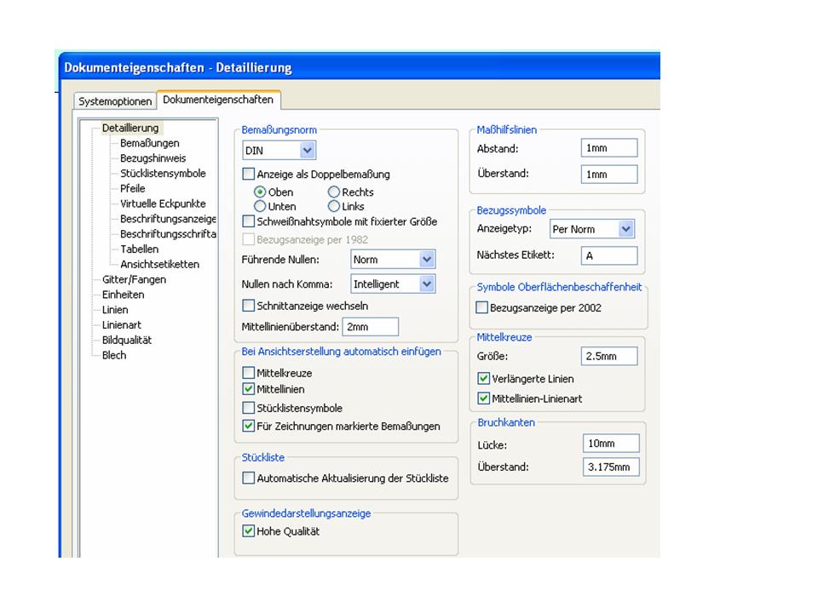This screenshot has height=613, width=818.
Task: Uncheck the Mittellinien checkbox
Action: [x=249, y=389]
